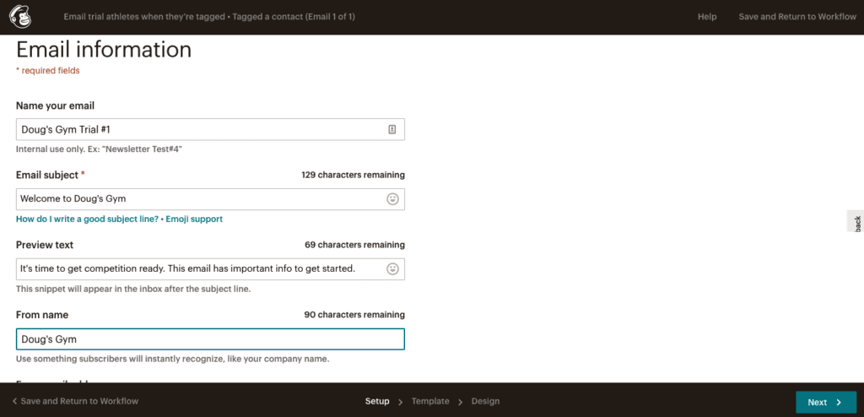Open the Emoji support link
The width and height of the screenshot is (864, 417).
194,219
